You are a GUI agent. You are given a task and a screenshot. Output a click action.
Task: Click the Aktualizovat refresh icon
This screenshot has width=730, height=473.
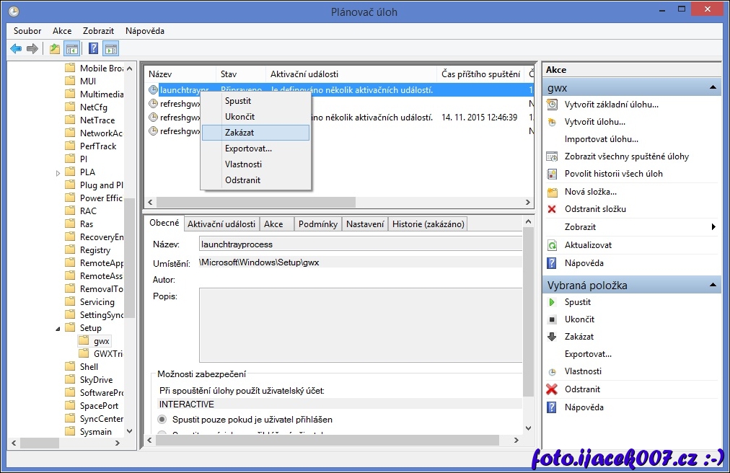(x=552, y=245)
